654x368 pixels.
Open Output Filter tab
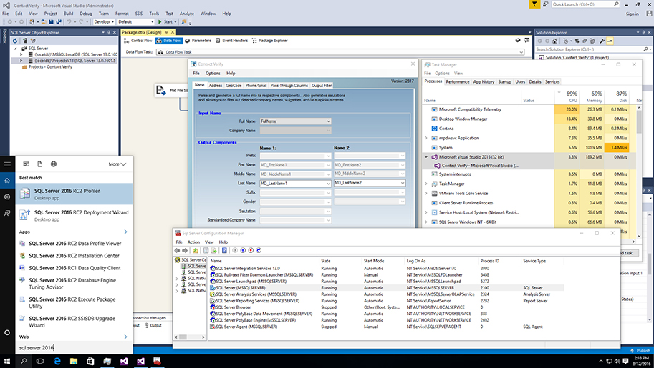322,85
